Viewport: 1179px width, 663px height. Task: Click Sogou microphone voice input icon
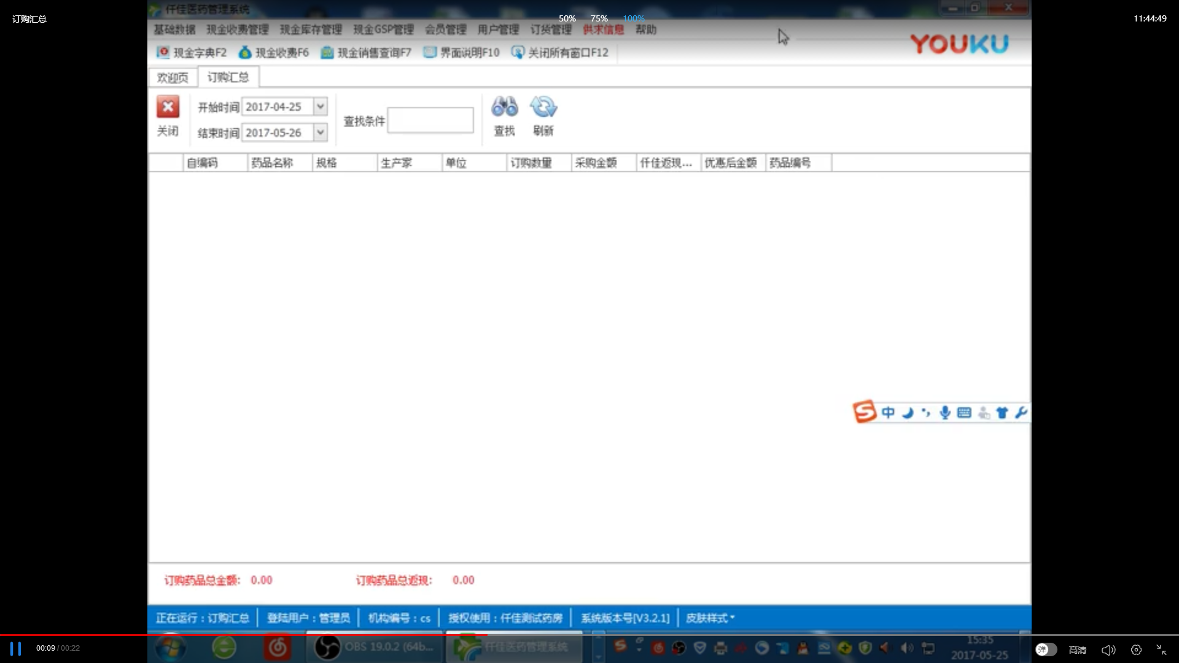click(x=945, y=413)
